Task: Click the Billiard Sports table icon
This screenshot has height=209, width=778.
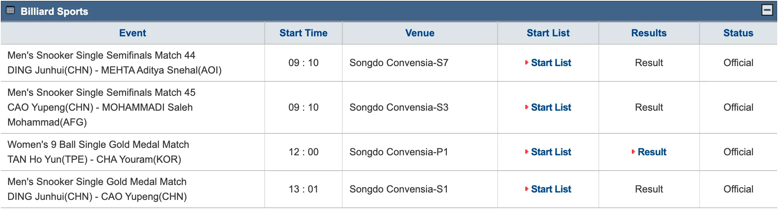Action: pyautogui.click(x=10, y=10)
